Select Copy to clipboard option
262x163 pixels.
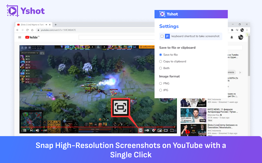click(x=160, y=61)
